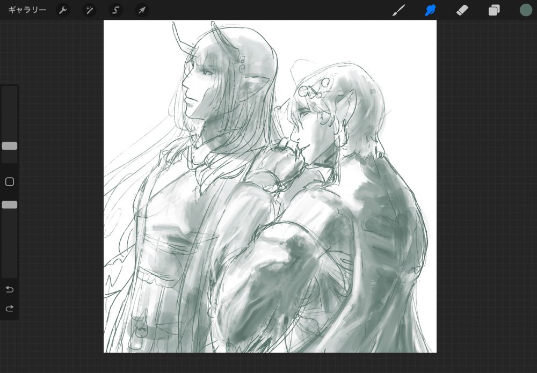Redo the last undone stroke

click(x=10, y=308)
